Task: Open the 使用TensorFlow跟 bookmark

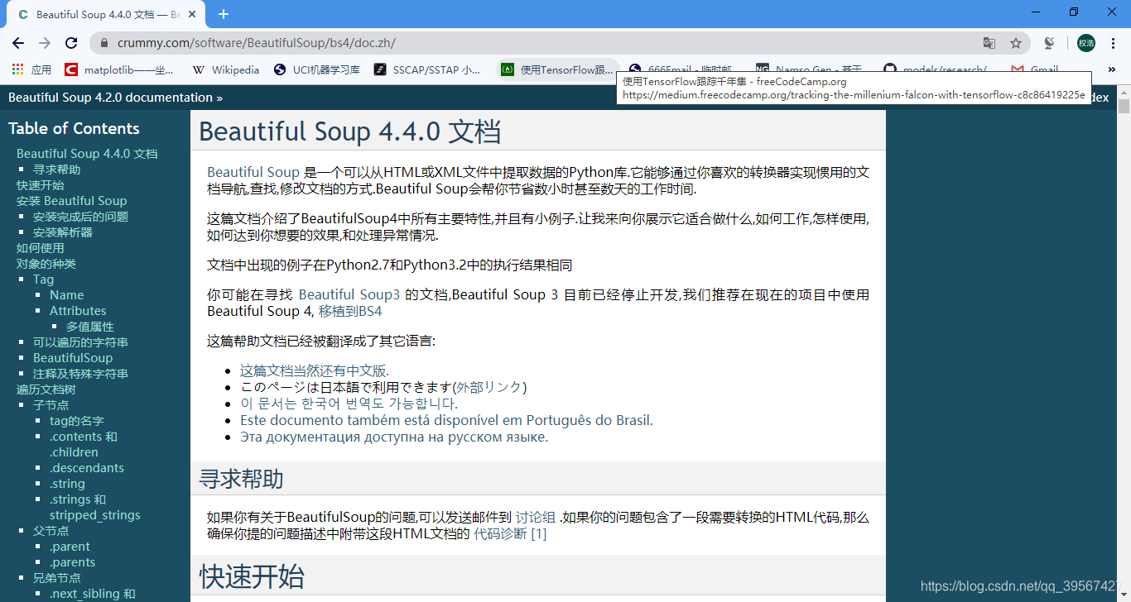Action: (x=557, y=69)
